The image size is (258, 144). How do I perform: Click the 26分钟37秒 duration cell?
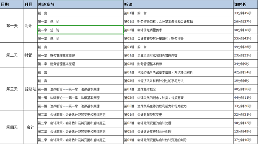246,21
